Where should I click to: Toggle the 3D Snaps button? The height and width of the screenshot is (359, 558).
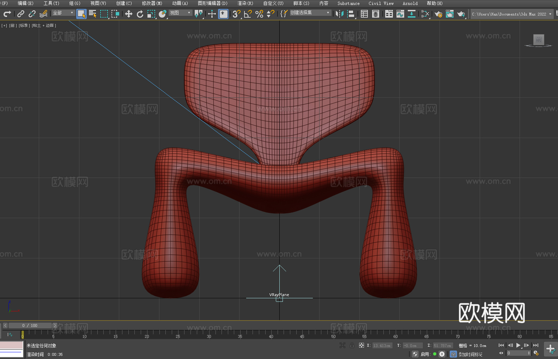pyautogui.click(x=237, y=14)
